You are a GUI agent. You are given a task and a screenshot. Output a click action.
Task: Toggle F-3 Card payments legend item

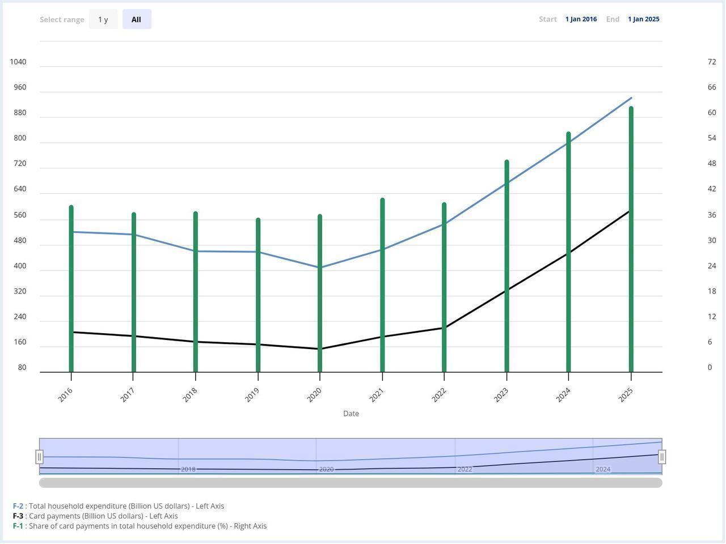[x=95, y=516]
